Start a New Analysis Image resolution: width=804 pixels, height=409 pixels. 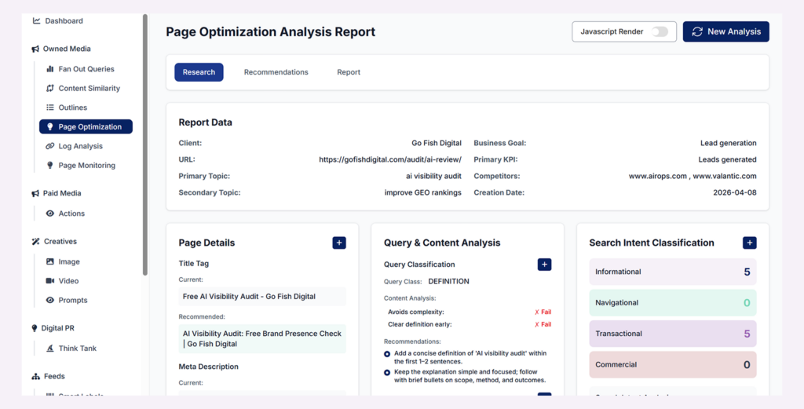click(725, 31)
